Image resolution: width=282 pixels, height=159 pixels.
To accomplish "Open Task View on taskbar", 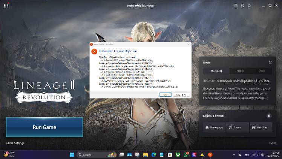I will tap(121, 155).
